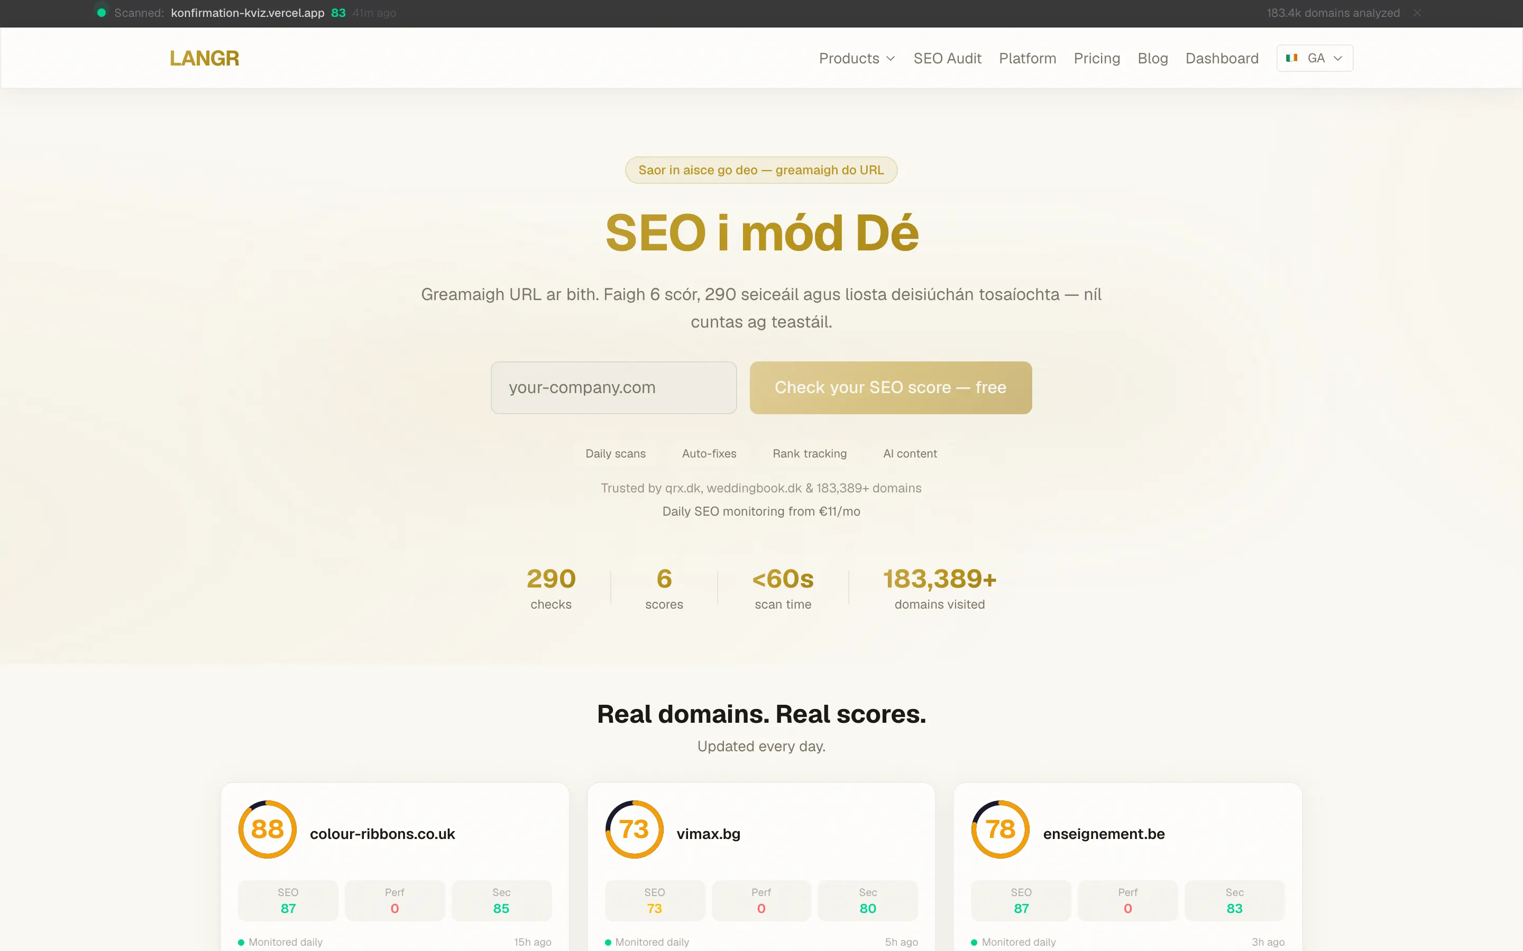1523x951 pixels.
Task: Click the AI content label
Action: (910, 453)
